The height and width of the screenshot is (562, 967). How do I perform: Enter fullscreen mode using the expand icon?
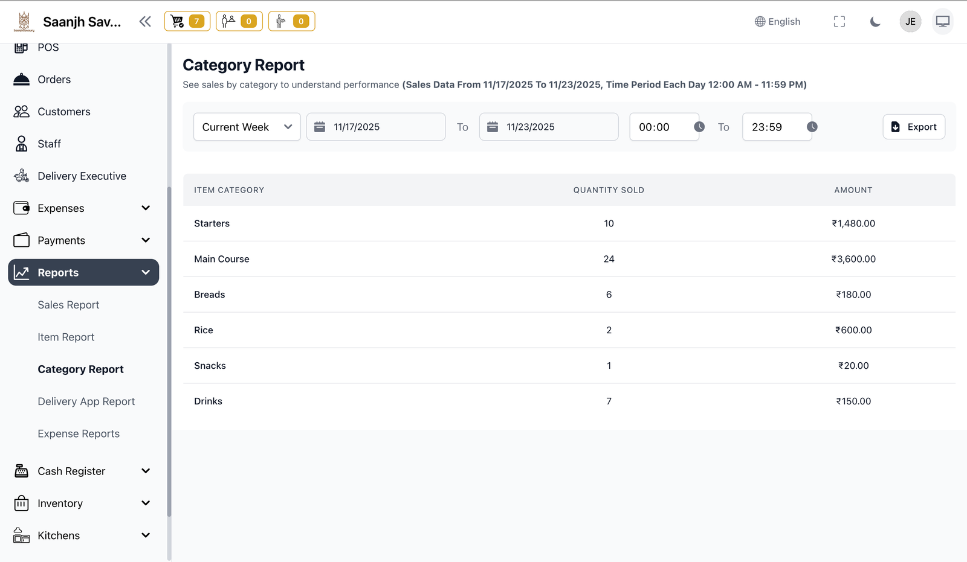tap(839, 22)
